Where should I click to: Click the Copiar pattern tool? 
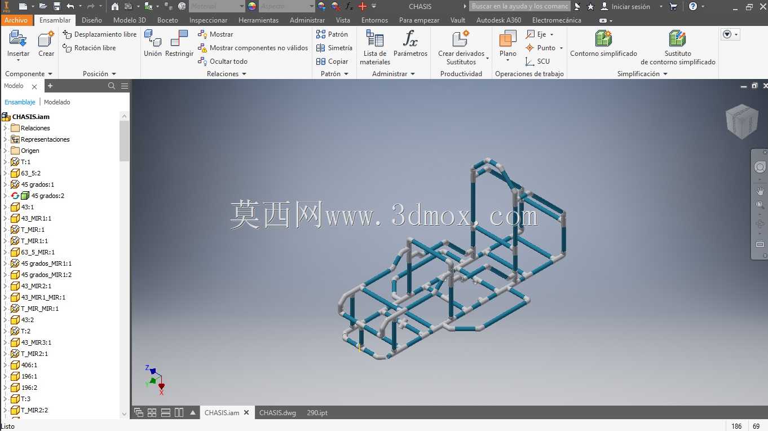point(332,61)
